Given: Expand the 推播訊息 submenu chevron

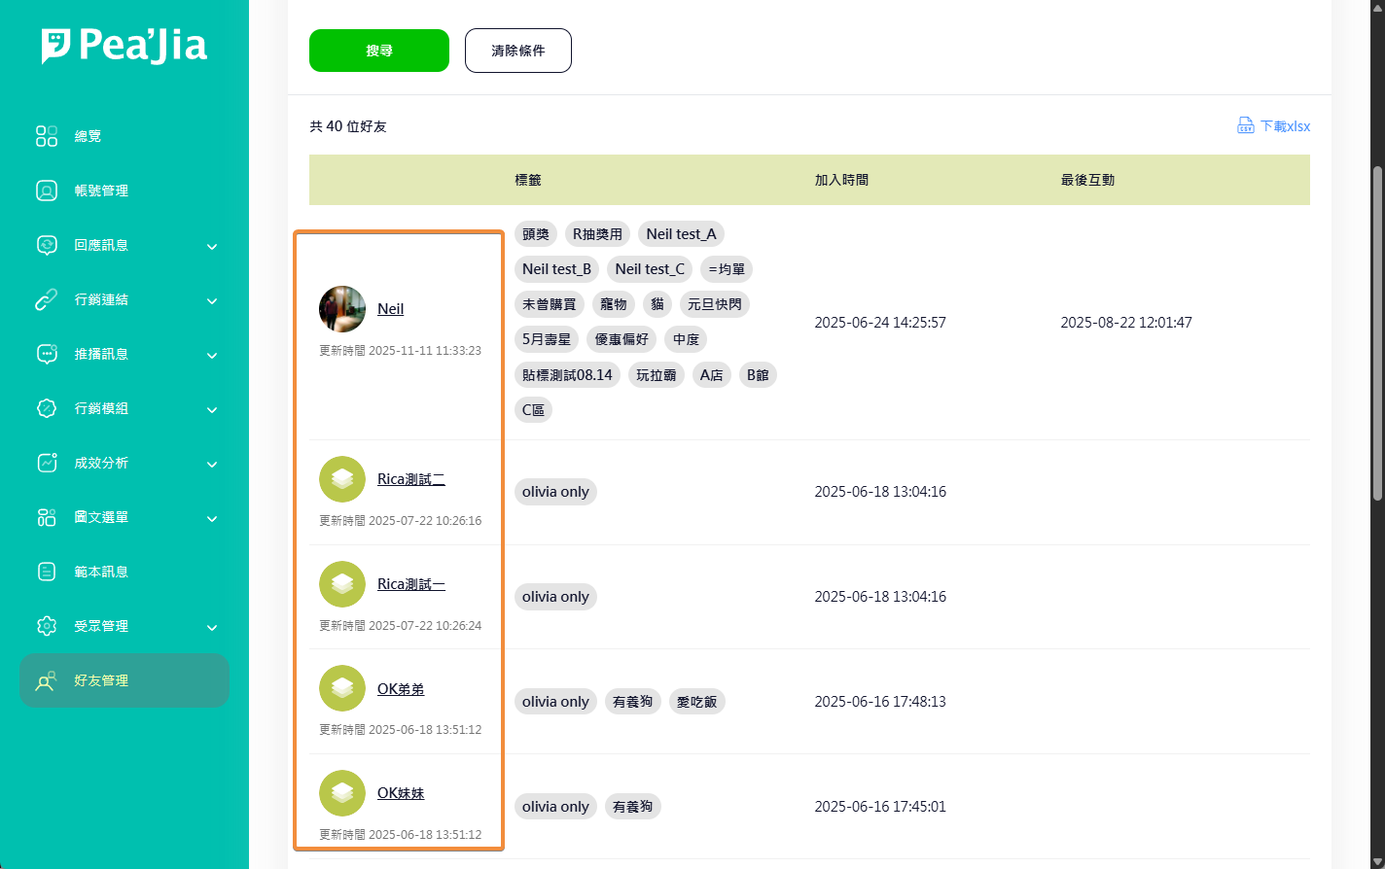Looking at the screenshot, I should tap(212, 356).
